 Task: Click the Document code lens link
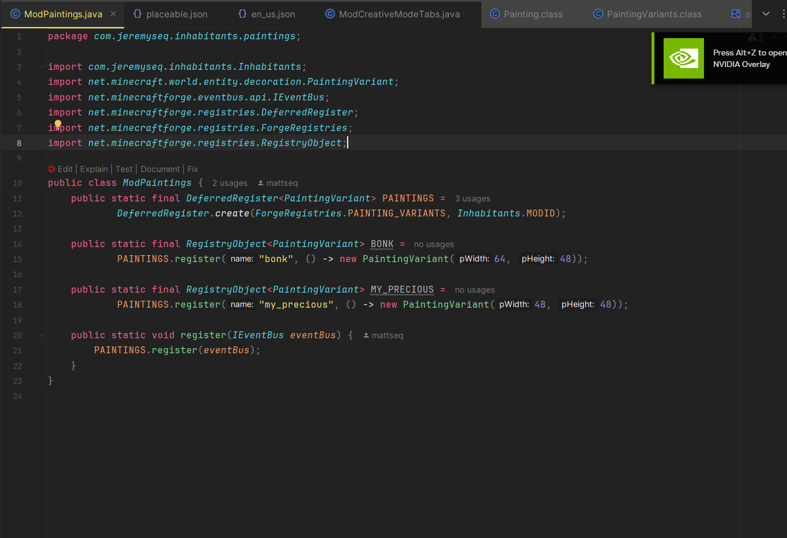tap(160, 169)
